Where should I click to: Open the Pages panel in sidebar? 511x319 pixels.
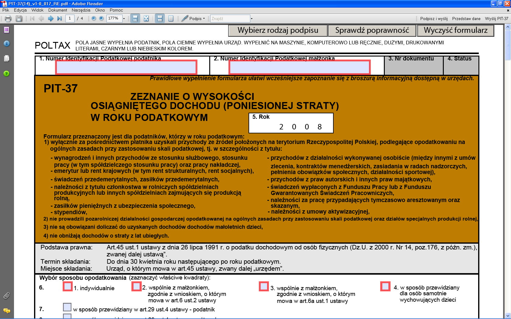click(x=7, y=30)
